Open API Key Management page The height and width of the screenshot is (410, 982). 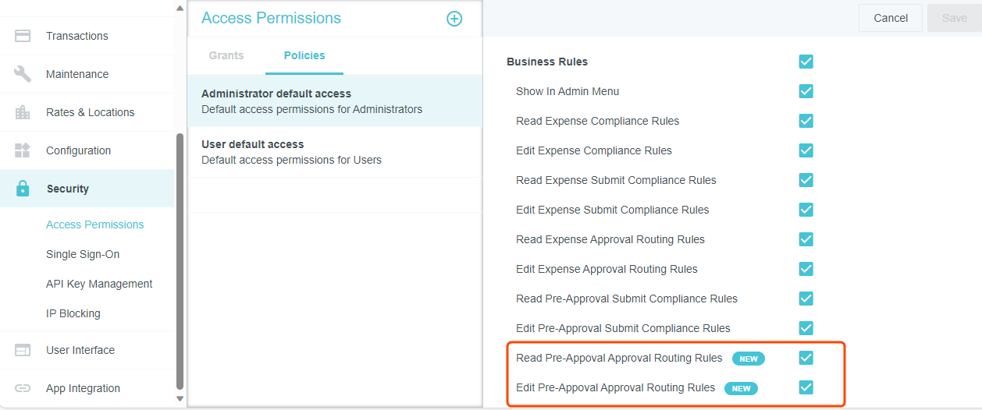[x=99, y=284]
